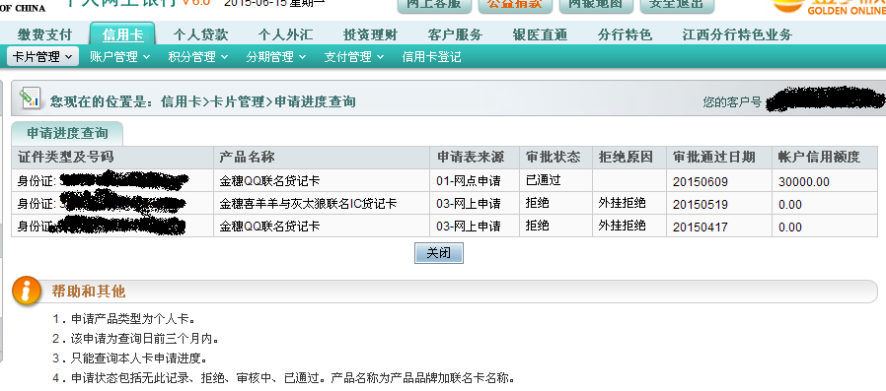Image resolution: width=886 pixels, height=391 pixels.
Task: Click help note 只能查询本人卡申请进度
Action: coord(130,358)
